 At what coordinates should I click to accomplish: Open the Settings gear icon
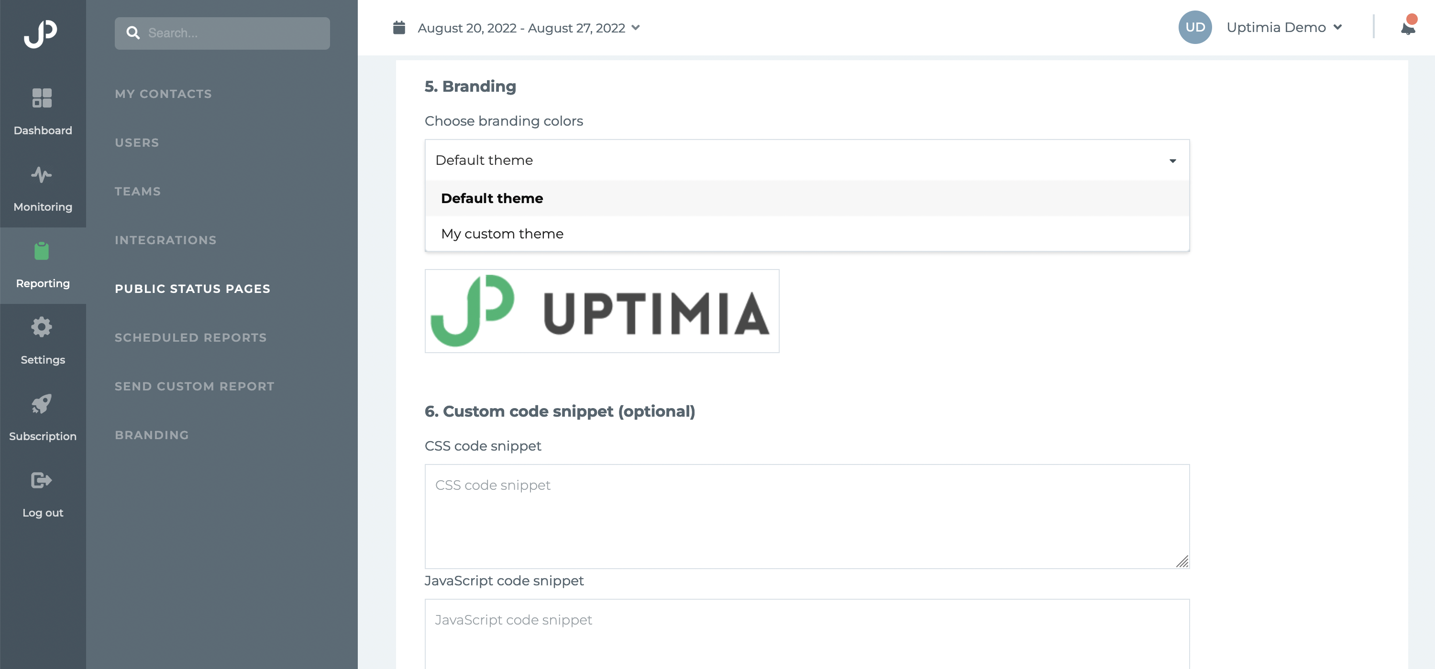pos(42,327)
